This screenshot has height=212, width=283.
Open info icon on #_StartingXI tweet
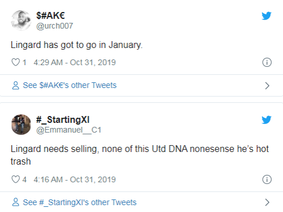[267, 179]
